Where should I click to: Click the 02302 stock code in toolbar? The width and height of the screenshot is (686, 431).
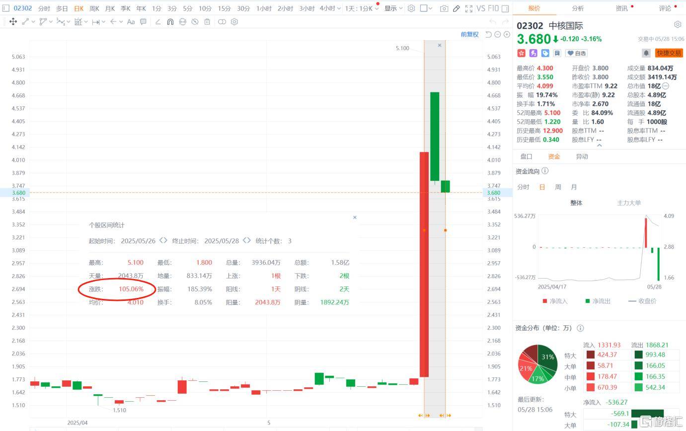(23, 8)
